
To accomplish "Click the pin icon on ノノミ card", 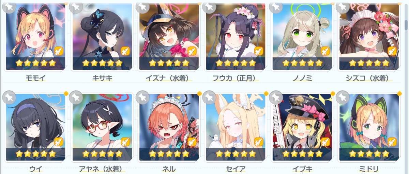I will (277, 6).
